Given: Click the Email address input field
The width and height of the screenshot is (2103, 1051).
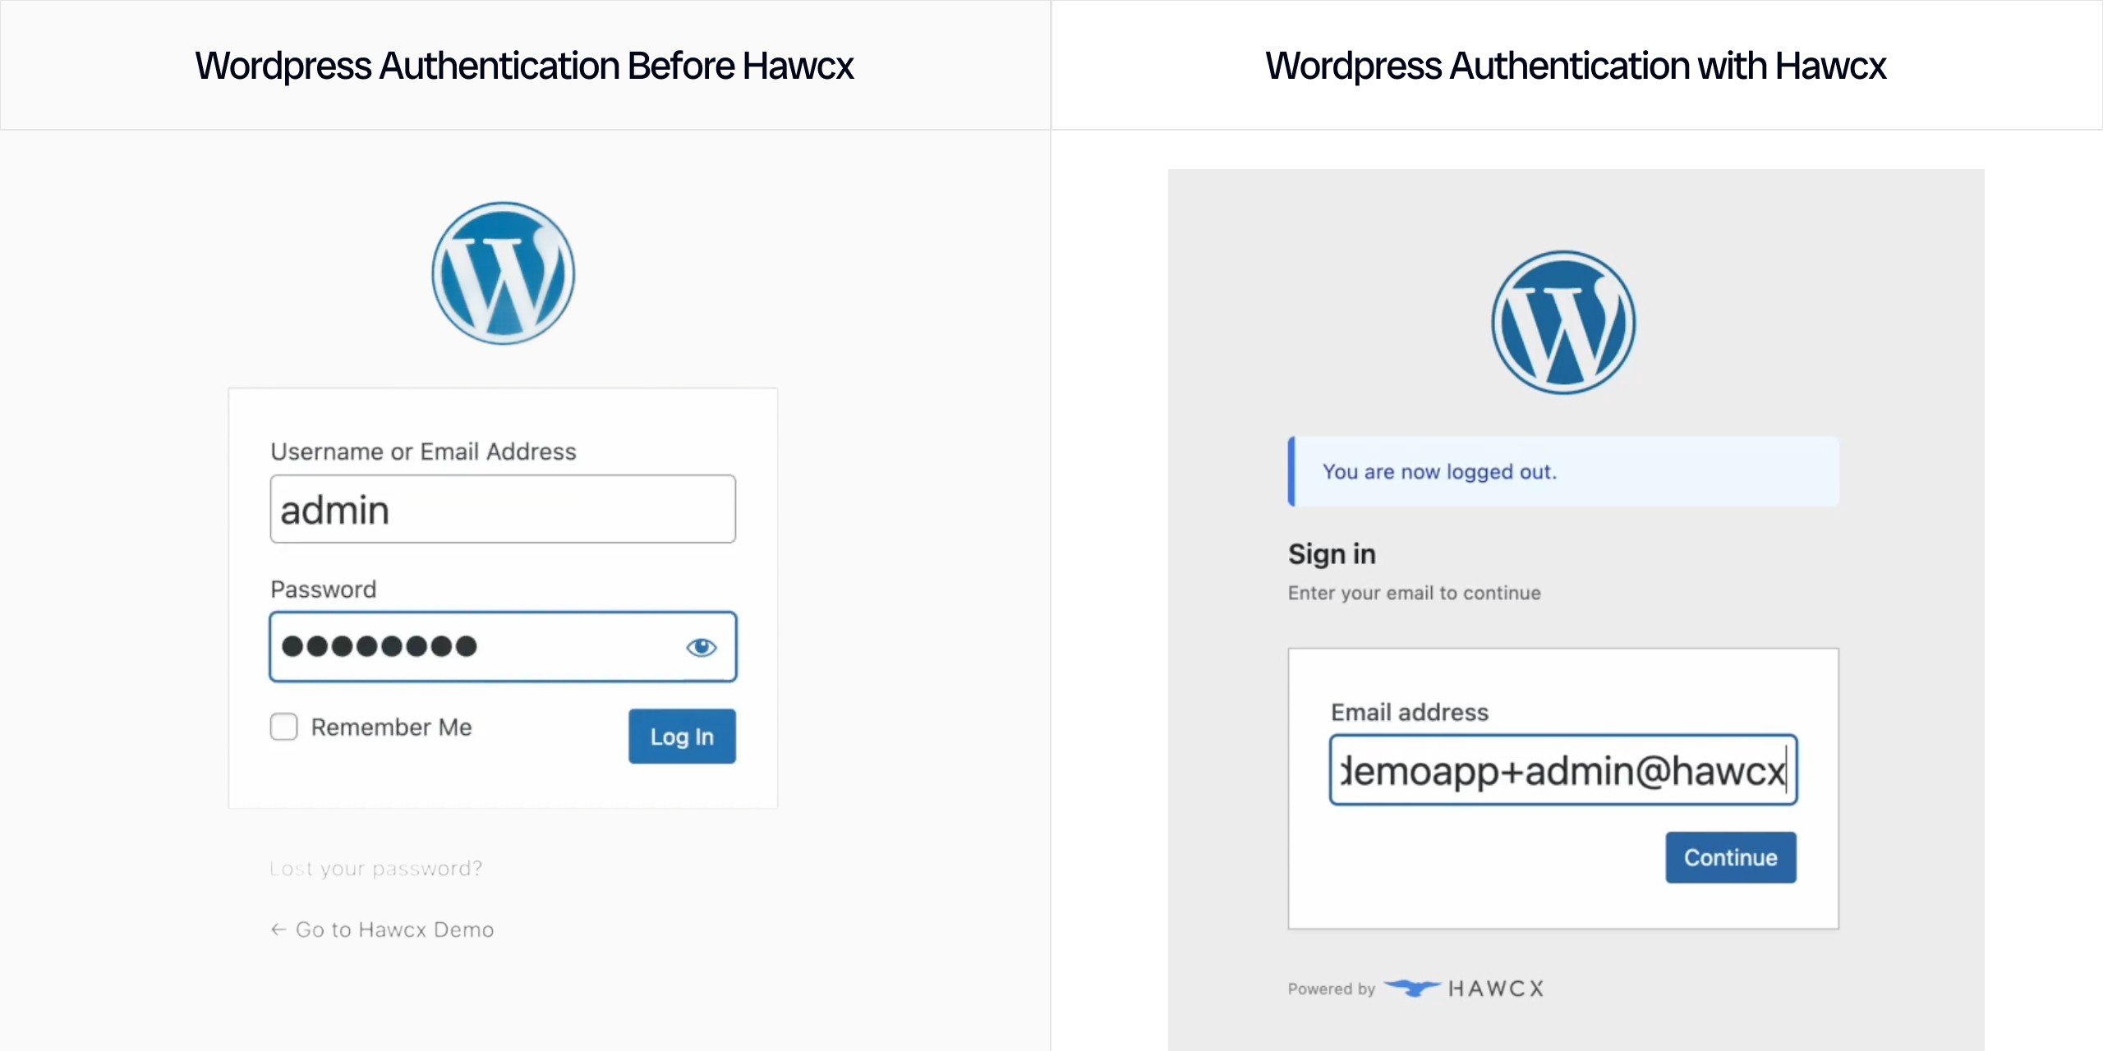Looking at the screenshot, I should tap(1562, 770).
